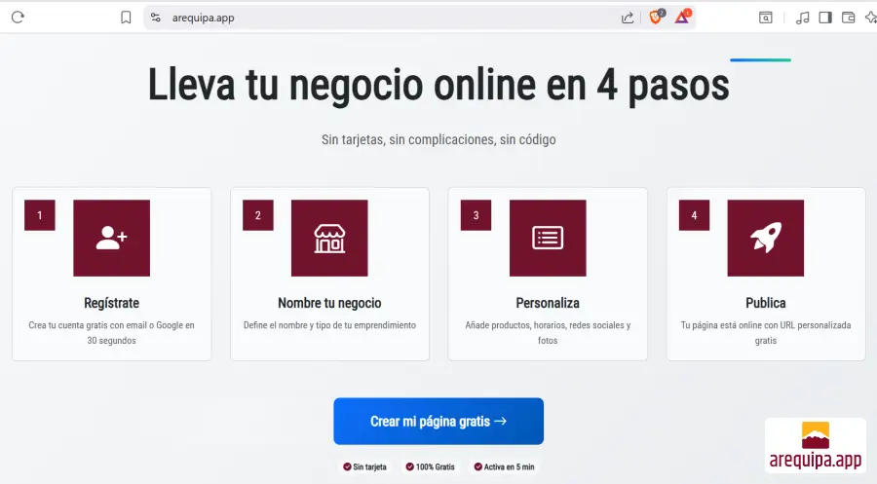This screenshot has width=877, height=484.
Task: Open the tab search icon
Action: coord(766,18)
